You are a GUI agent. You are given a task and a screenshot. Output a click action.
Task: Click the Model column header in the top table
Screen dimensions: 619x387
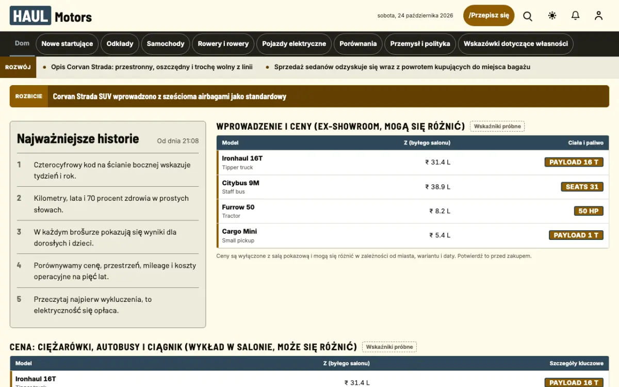click(230, 143)
